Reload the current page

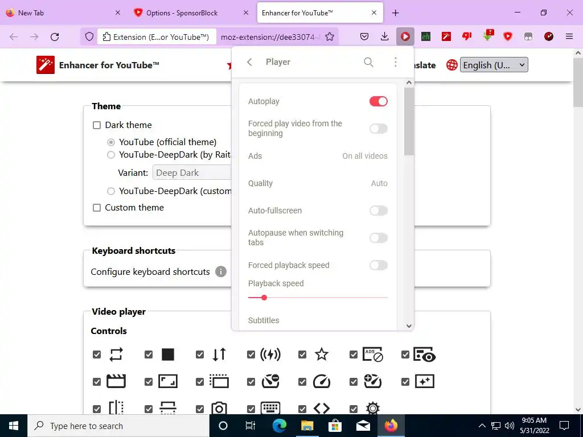point(55,37)
